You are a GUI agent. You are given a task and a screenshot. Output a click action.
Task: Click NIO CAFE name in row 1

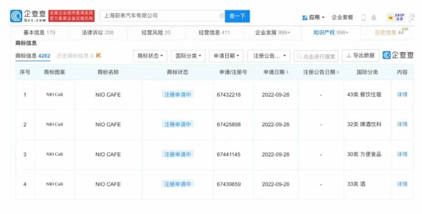point(108,95)
